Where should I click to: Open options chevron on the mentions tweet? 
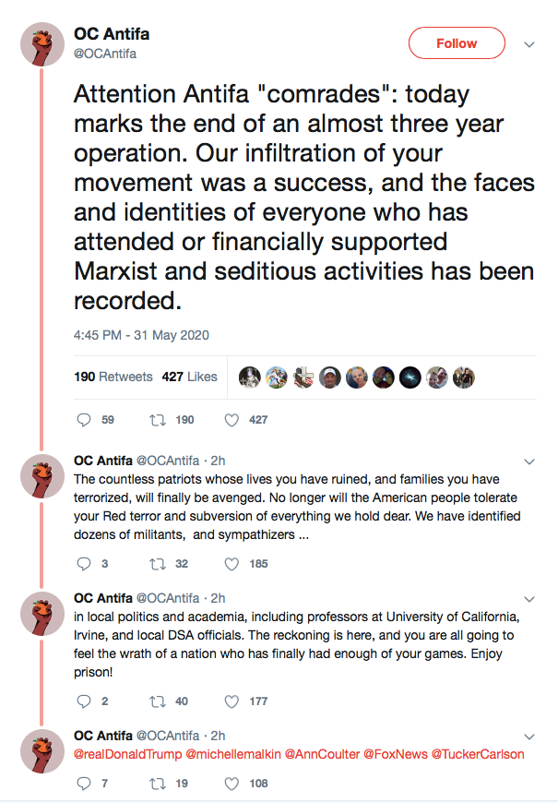pyautogui.click(x=529, y=737)
